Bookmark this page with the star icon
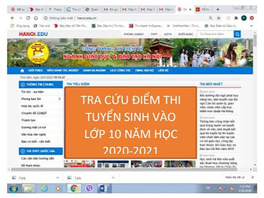 pos(219,18)
